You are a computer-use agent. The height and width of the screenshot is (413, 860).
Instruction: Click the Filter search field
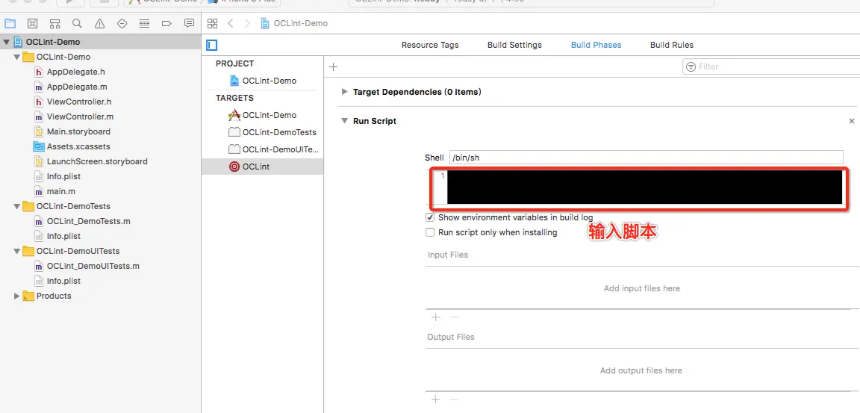771,67
